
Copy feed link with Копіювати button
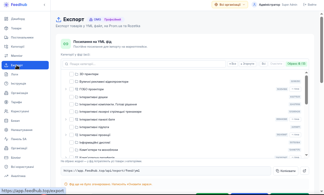(x=286, y=171)
